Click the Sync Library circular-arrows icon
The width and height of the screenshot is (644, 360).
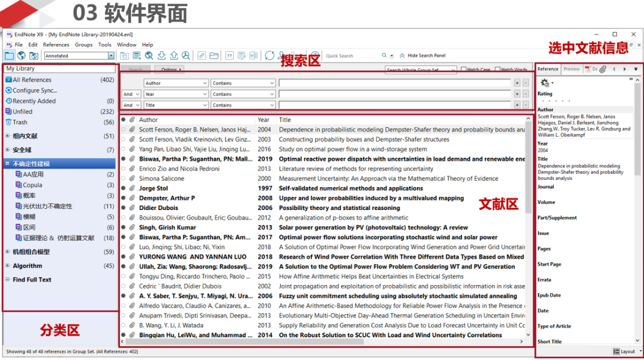(x=270, y=56)
